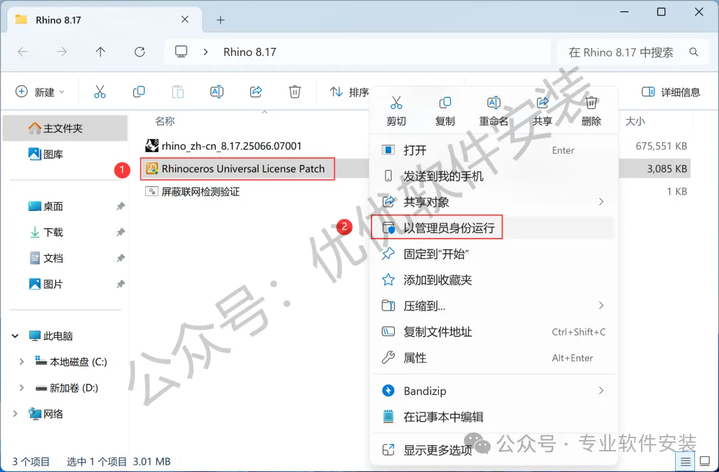Image resolution: width=719 pixels, height=472 pixels.
Task: Refresh the current folder view
Action: coord(139,52)
